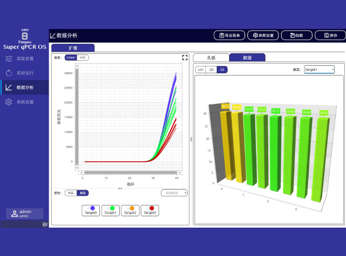The height and width of the screenshot is (256, 346).
Task: Open the Target1 gene dropdown
Action: (319, 69)
